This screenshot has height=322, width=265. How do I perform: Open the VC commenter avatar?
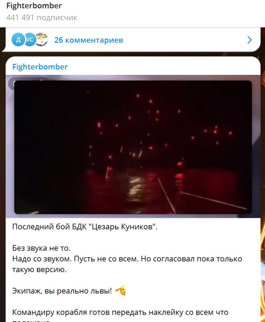coord(30,39)
